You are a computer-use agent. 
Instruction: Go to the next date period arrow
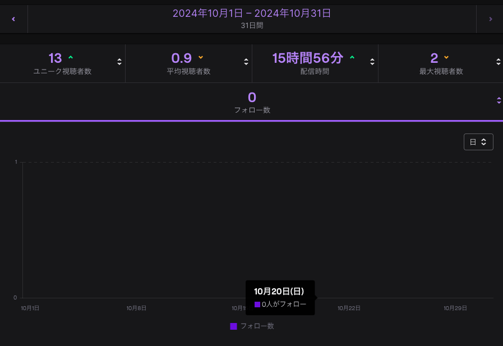[x=490, y=19]
